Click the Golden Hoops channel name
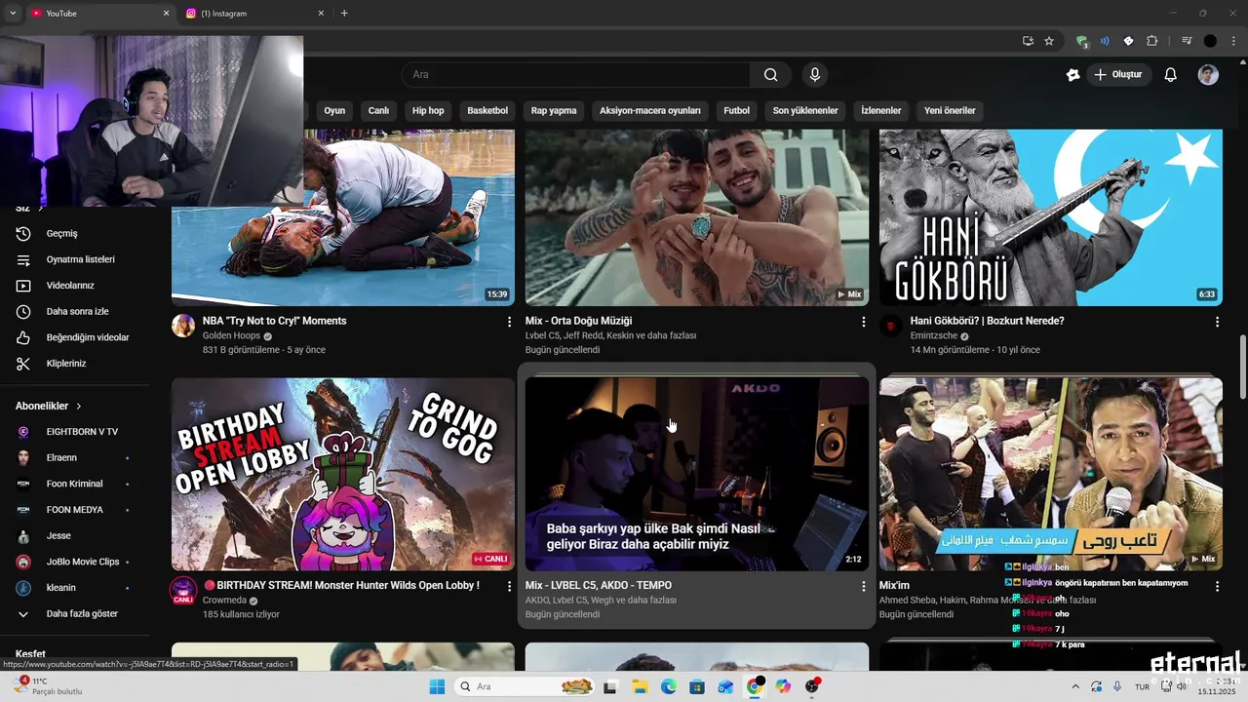This screenshot has height=702, width=1248. tap(231, 335)
